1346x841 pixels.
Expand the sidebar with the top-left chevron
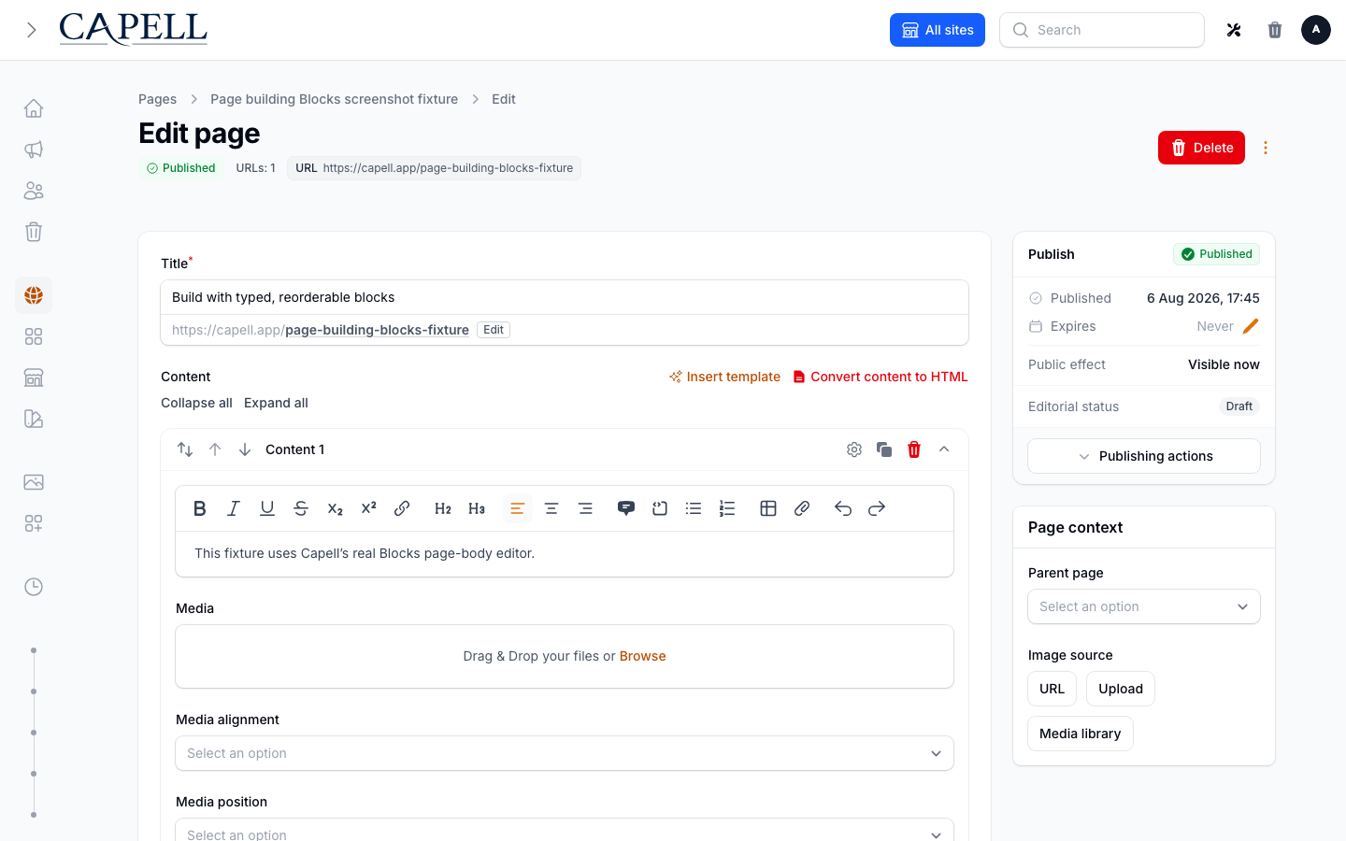point(31,30)
